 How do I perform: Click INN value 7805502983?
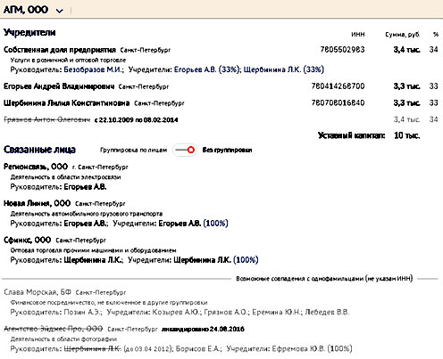pyautogui.click(x=342, y=50)
